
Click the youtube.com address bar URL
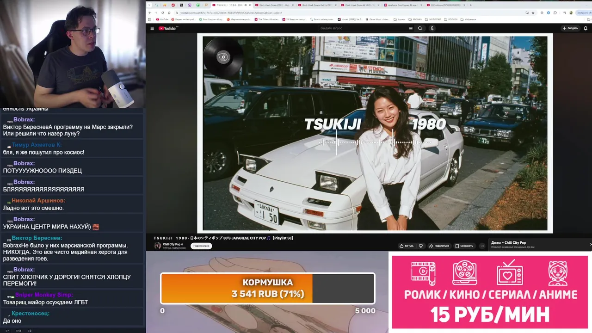(231, 13)
